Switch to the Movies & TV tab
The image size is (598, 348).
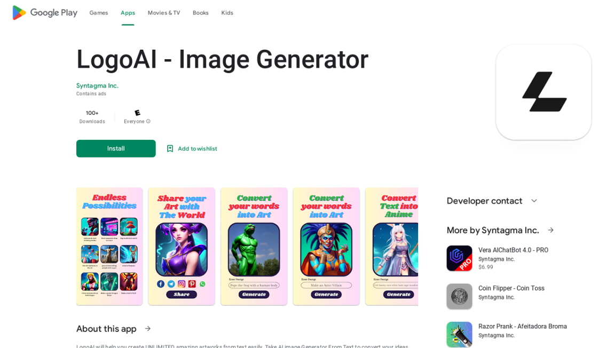click(163, 13)
